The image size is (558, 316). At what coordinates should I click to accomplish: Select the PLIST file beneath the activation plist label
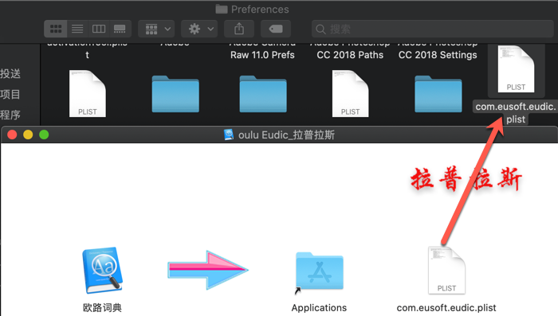[87, 93]
